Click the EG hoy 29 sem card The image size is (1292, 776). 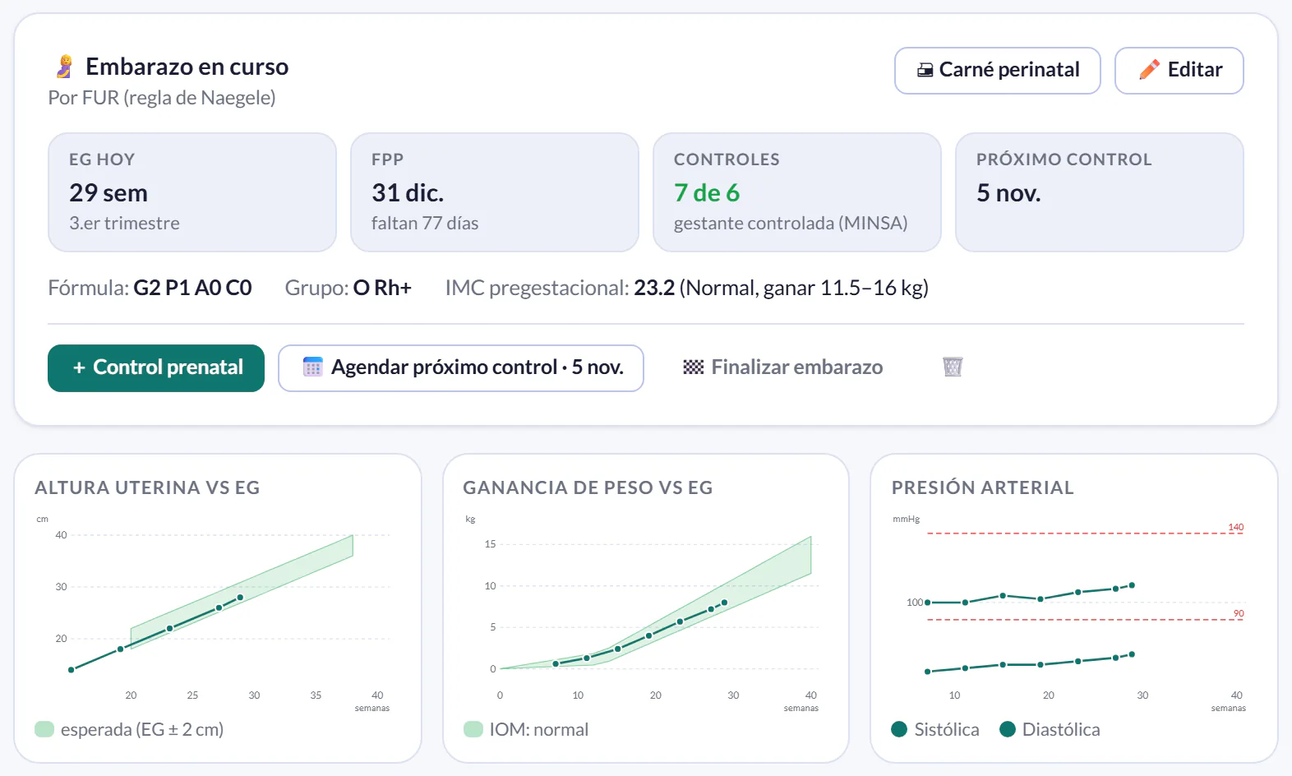pyautogui.click(x=192, y=192)
